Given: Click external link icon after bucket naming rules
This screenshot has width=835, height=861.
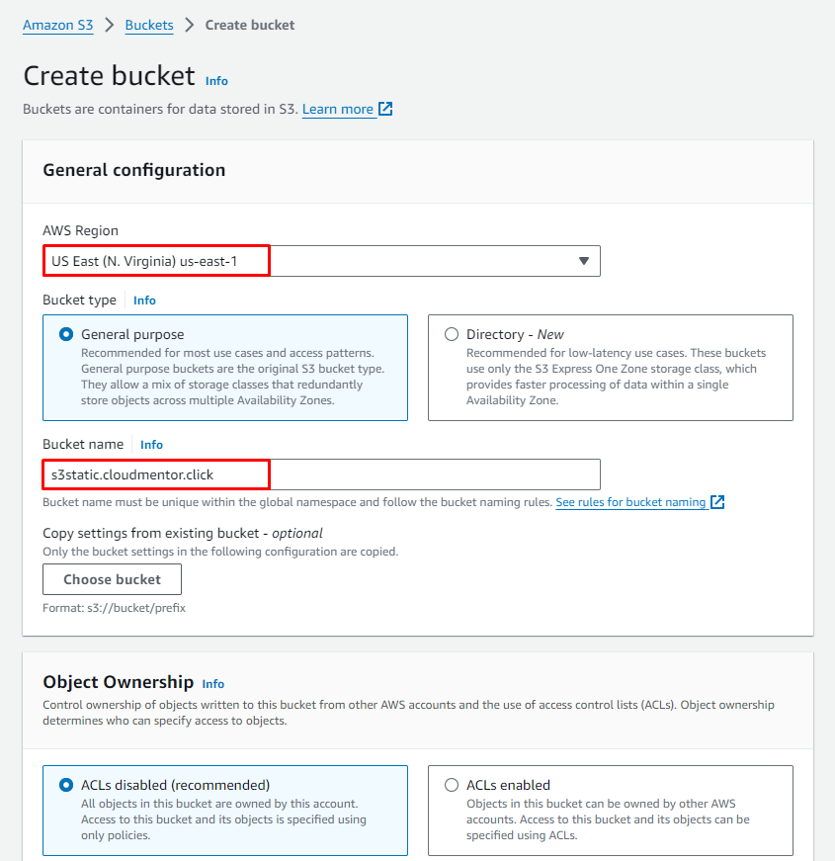Looking at the screenshot, I should [x=718, y=502].
